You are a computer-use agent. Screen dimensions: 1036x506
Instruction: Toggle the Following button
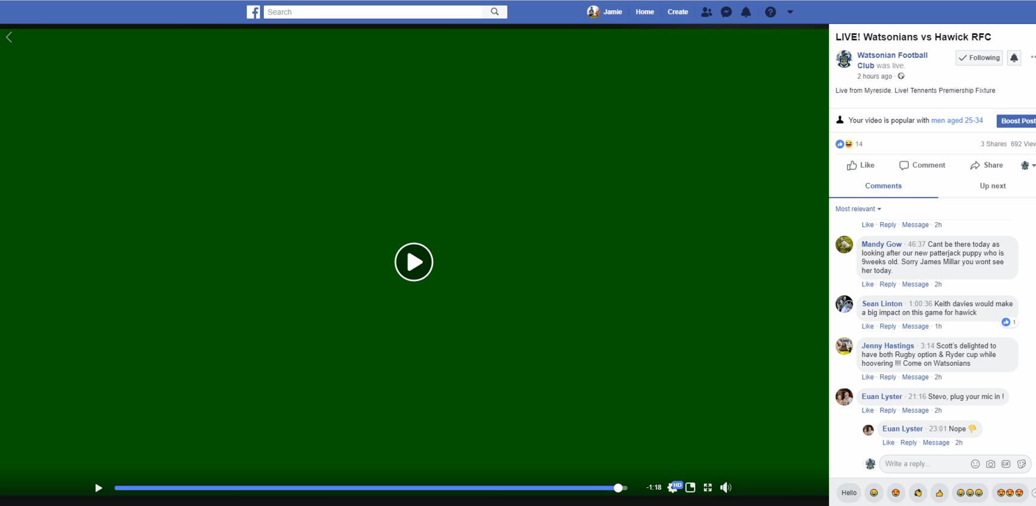coord(979,58)
